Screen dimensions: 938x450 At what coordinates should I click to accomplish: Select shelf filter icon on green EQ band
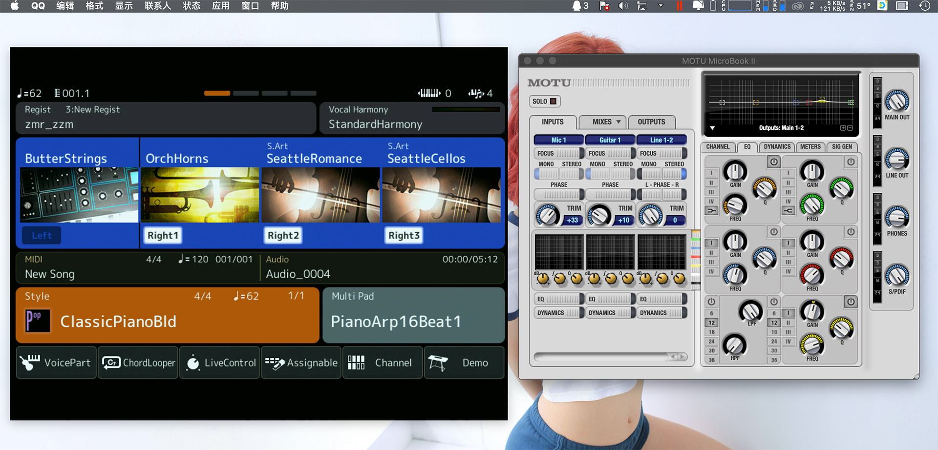point(788,211)
